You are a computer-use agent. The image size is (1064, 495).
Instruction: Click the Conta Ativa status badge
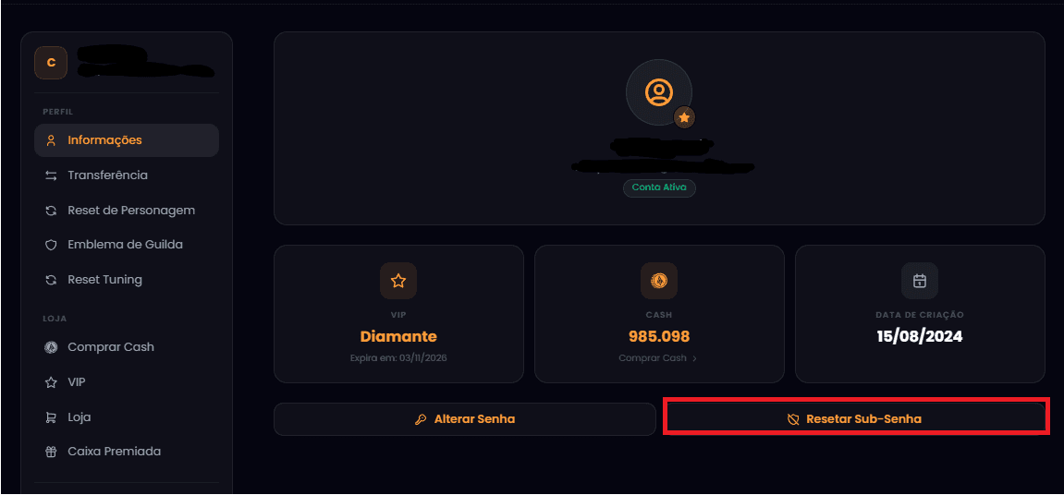659,187
